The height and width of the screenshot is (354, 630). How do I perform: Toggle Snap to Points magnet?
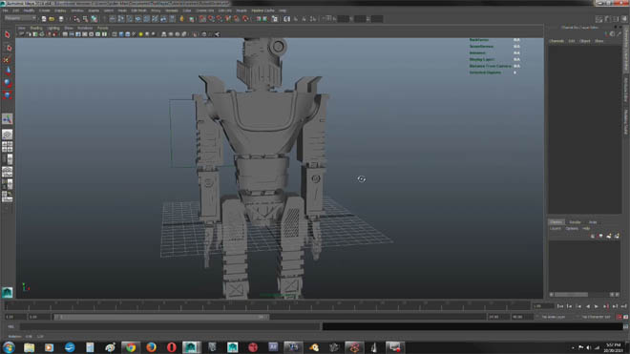pos(220,19)
